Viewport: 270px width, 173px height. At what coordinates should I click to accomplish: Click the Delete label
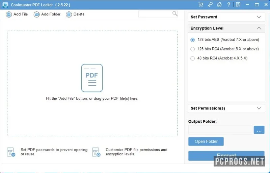pyautogui.click(x=79, y=14)
